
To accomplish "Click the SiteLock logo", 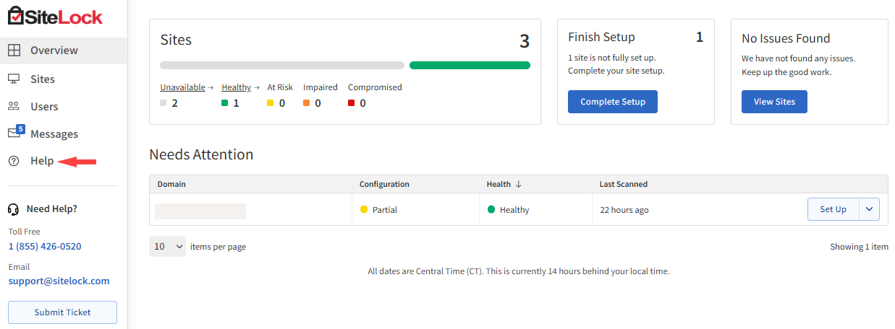I will click(x=55, y=17).
